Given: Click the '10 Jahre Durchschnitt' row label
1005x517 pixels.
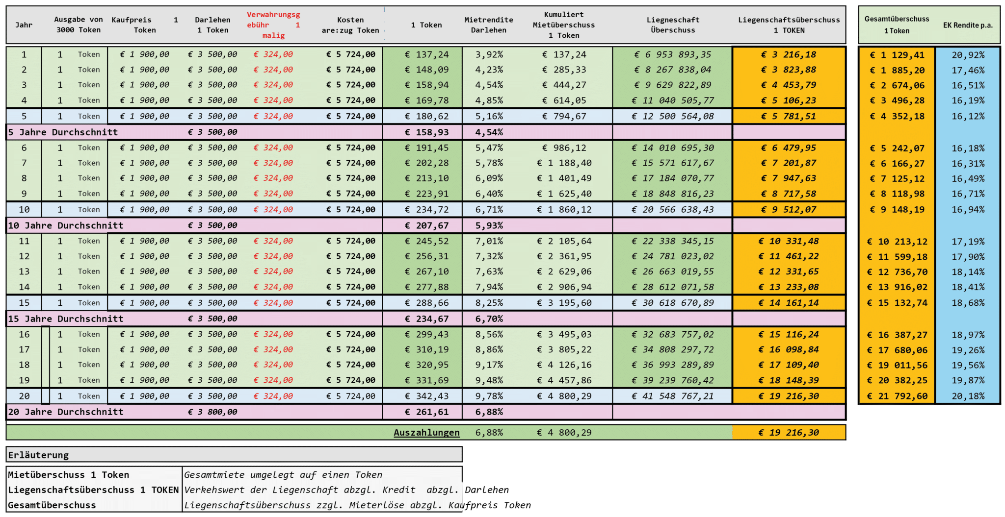Looking at the screenshot, I should click(x=66, y=225).
